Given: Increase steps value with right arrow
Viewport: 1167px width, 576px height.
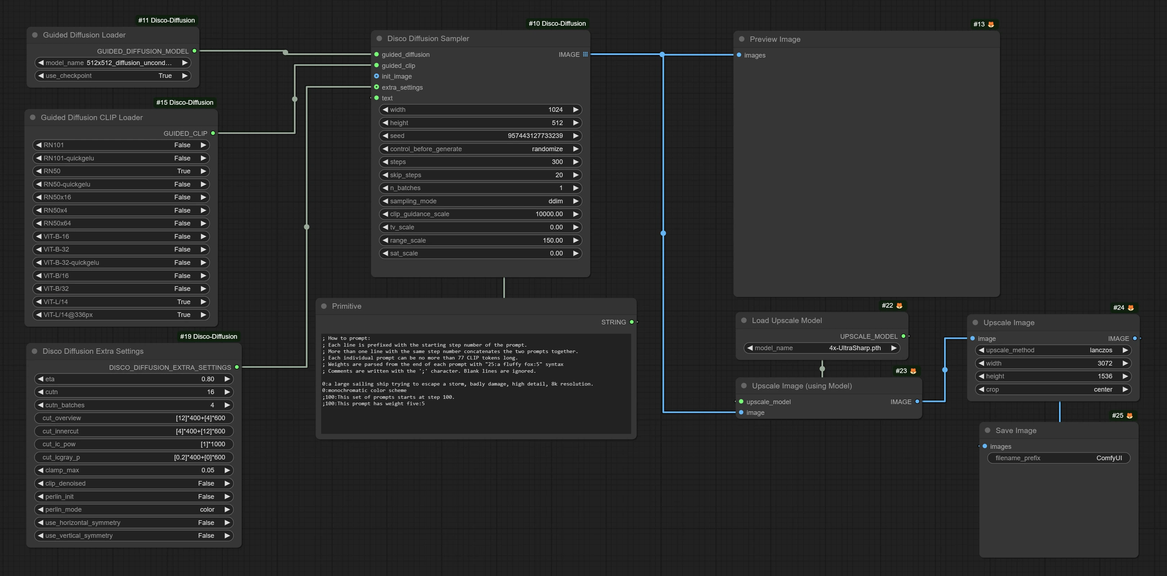Looking at the screenshot, I should pos(575,162).
